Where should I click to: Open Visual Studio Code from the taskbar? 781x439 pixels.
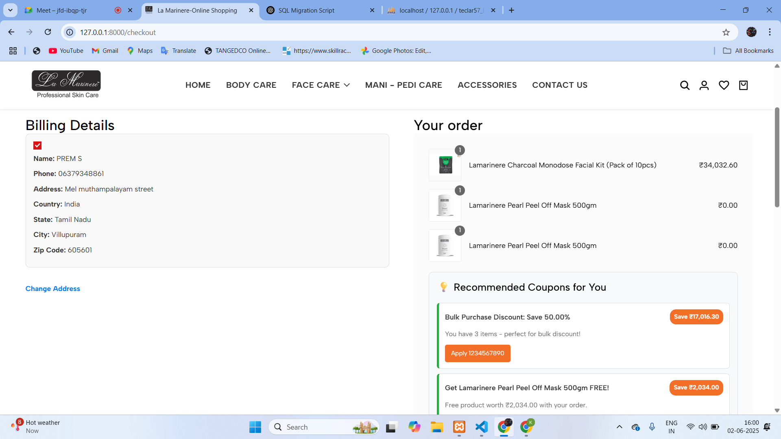click(x=482, y=427)
